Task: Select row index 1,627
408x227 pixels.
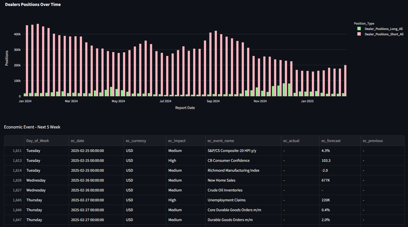Action: (x=14, y=190)
